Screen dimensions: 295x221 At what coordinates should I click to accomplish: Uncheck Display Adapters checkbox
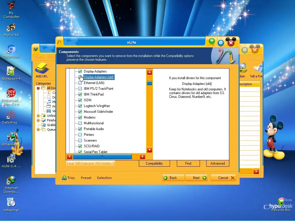coord(80,71)
